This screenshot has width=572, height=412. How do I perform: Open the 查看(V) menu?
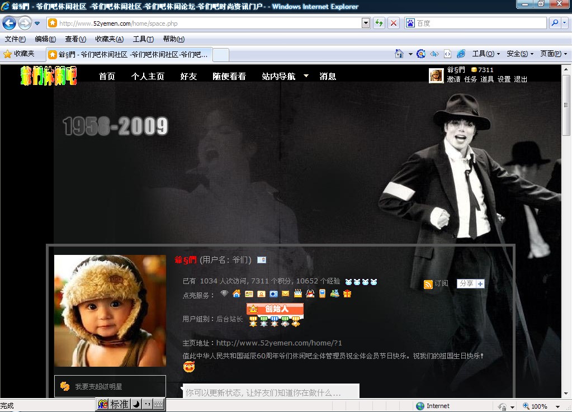75,39
